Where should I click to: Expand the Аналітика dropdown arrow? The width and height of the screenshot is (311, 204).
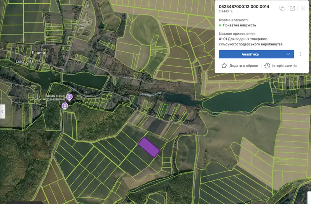288,54
